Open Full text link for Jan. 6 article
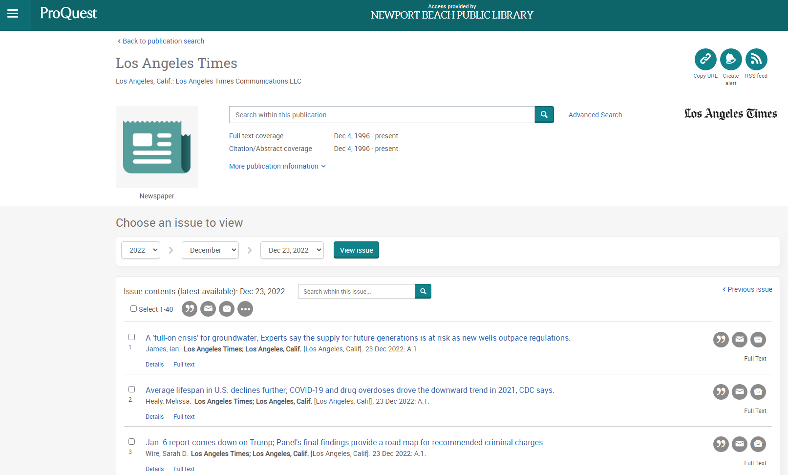Image resolution: width=788 pixels, height=475 pixels. point(184,469)
